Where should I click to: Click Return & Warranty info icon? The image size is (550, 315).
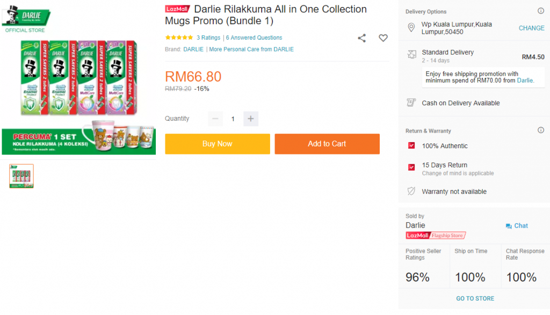tap(541, 130)
